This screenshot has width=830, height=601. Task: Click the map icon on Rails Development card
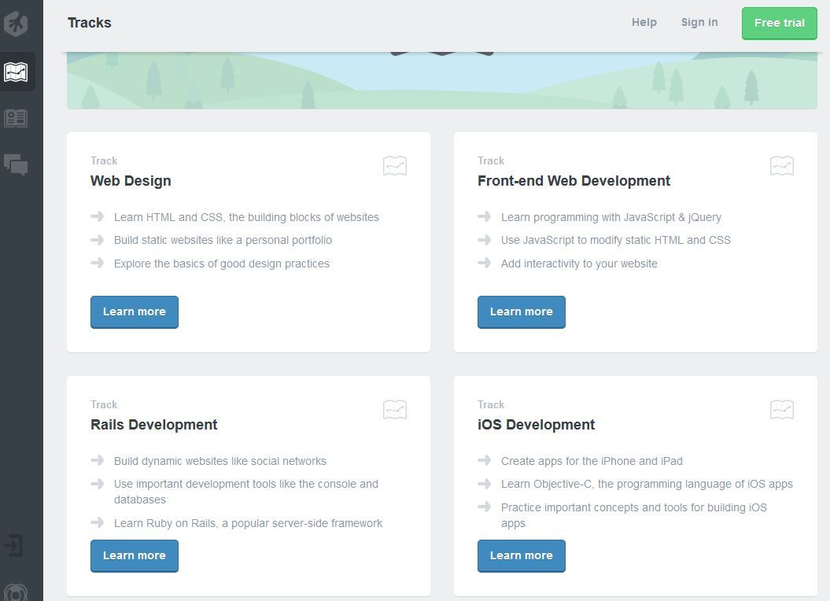pos(395,409)
